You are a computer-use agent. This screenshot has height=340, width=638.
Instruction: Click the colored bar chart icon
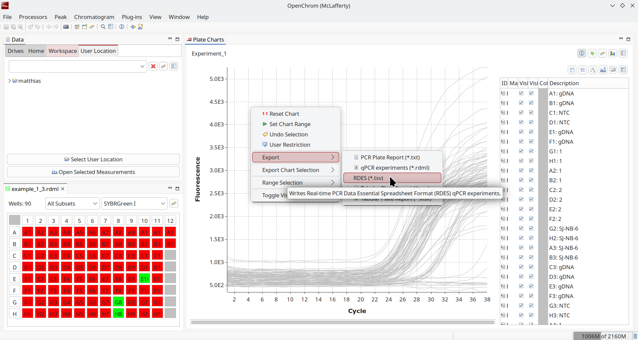[x=613, y=53]
